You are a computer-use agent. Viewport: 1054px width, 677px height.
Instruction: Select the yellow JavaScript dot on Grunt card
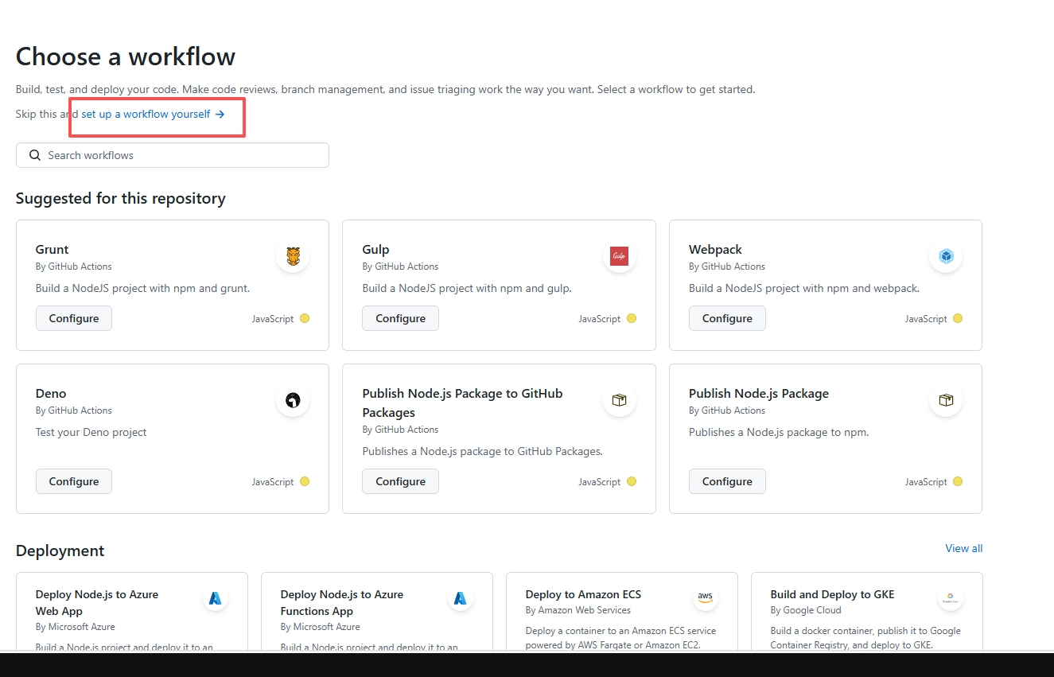pos(305,318)
